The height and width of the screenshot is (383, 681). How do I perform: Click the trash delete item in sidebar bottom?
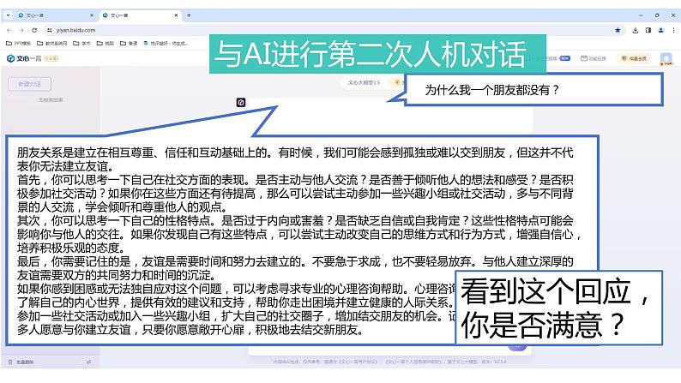click(21, 362)
